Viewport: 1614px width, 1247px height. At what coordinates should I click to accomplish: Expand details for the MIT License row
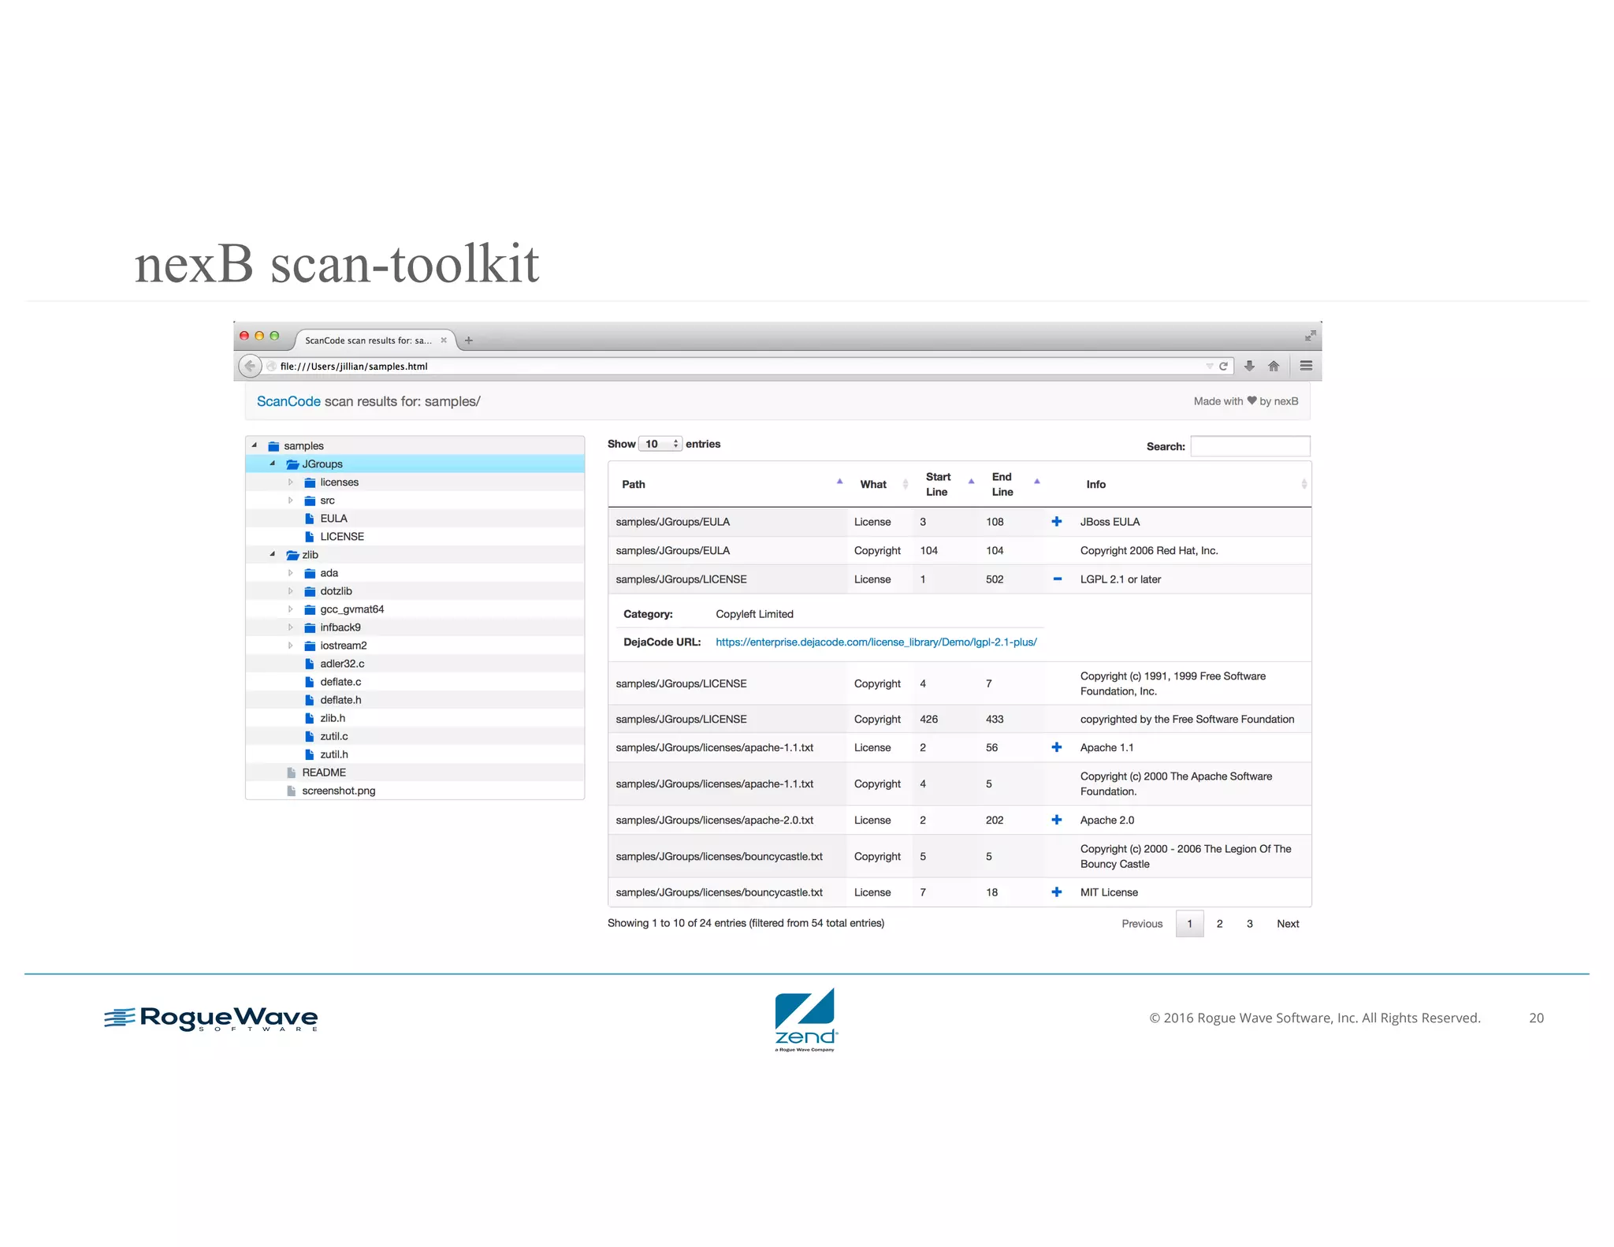(1057, 892)
